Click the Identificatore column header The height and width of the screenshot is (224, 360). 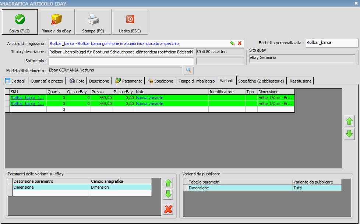227,92
